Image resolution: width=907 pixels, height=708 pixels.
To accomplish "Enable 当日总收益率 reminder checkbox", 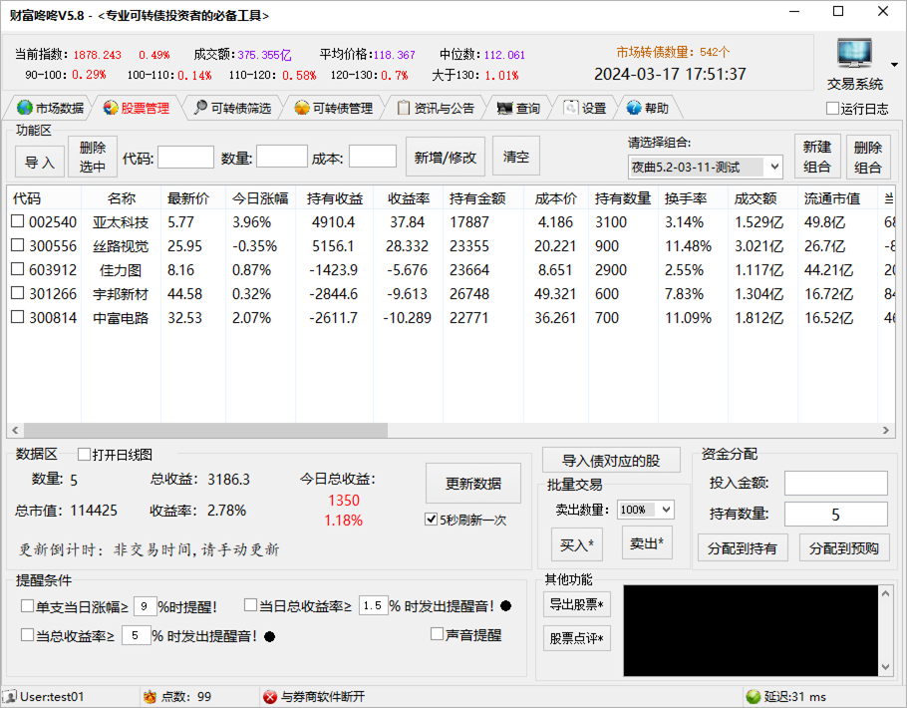I will pyautogui.click(x=250, y=605).
